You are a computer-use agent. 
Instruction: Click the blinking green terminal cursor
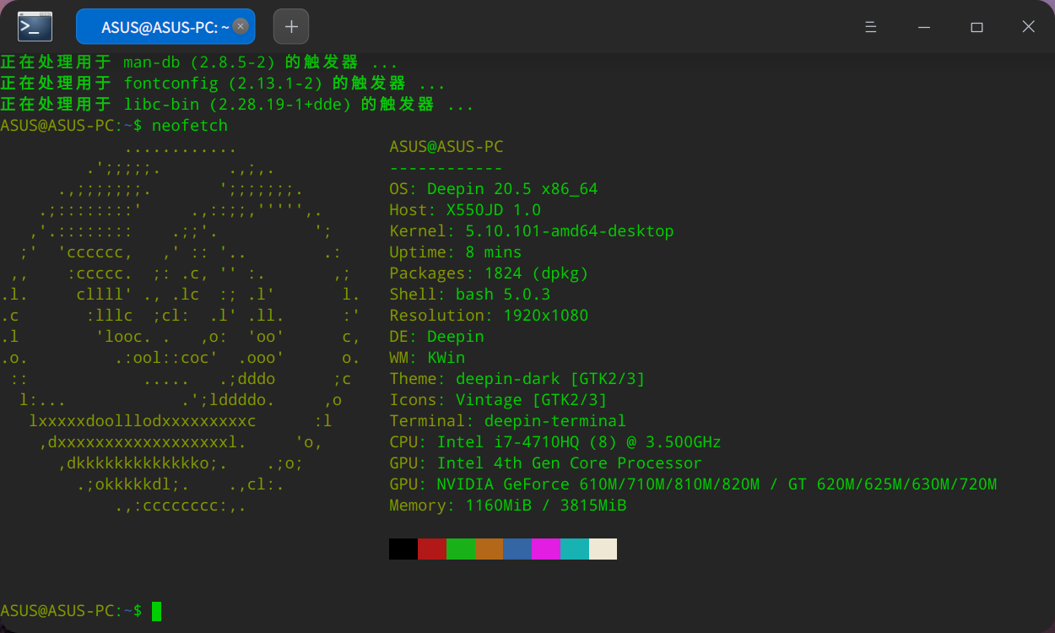[x=157, y=610]
